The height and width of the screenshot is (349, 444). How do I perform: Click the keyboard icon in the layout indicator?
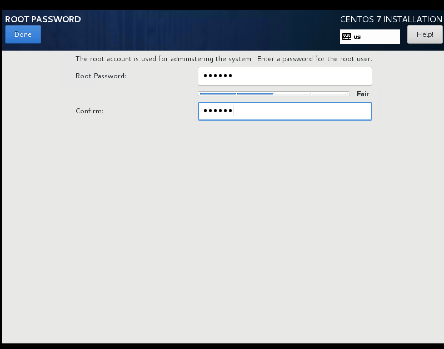point(346,37)
